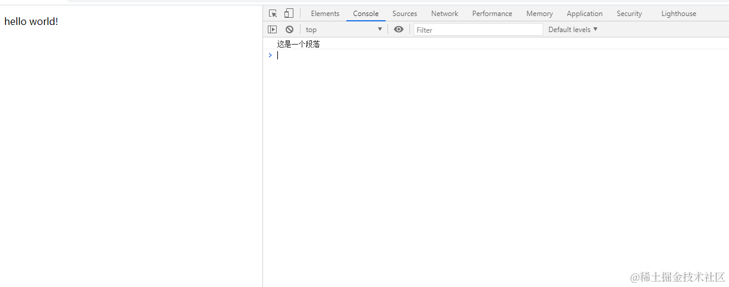The width and height of the screenshot is (729, 287).
Task: Open the Performance tab
Action: pos(492,14)
